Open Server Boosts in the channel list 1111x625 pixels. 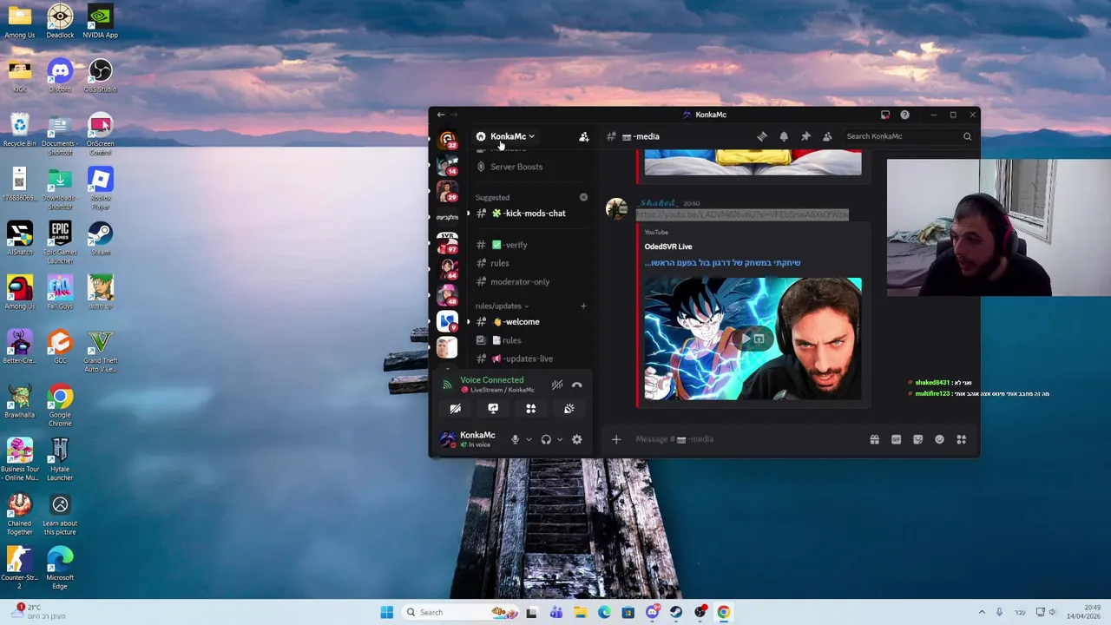[516, 167]
